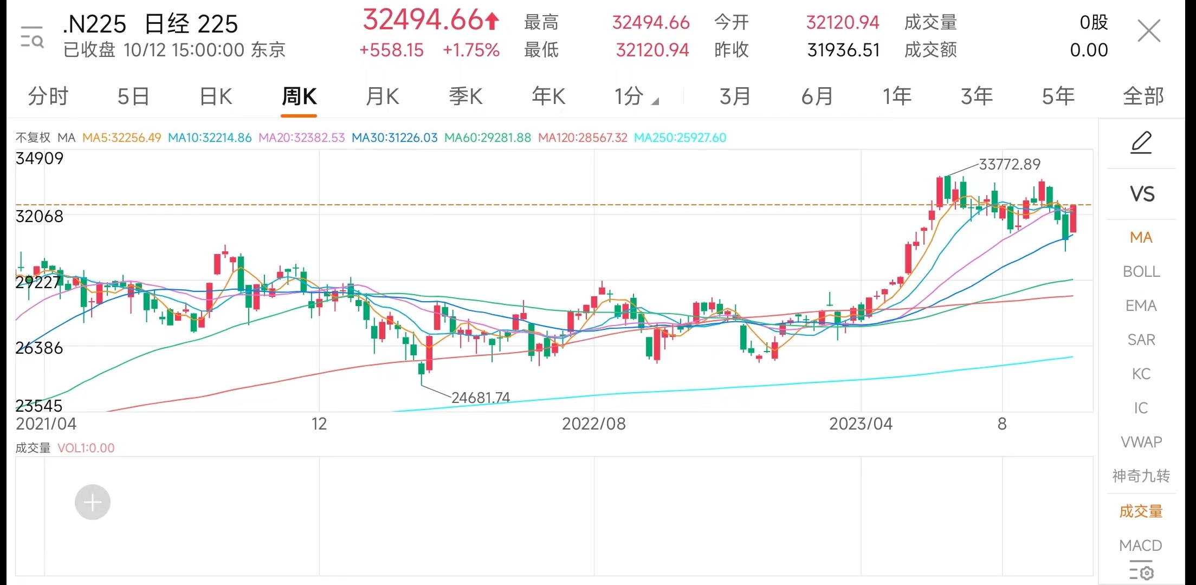1196x585 pixels.
Task: Click the MA250 cyan legend label
Action: tap(680, 138)
